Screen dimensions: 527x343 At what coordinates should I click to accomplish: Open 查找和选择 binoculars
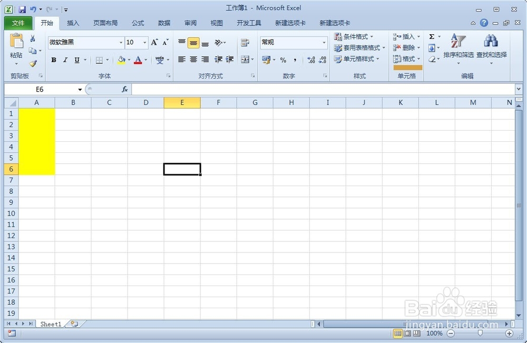point(491,48)
